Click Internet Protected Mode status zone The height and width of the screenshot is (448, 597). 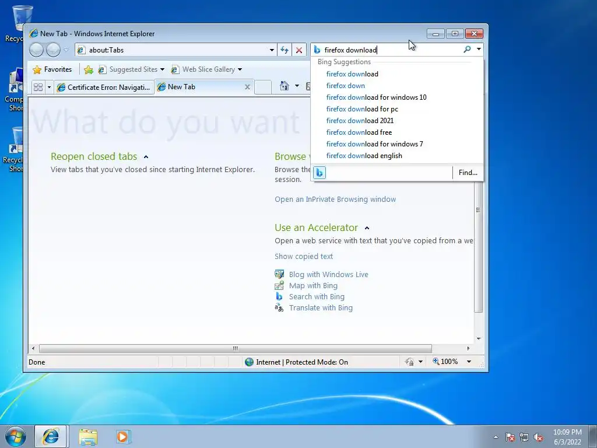pos(296,362)
